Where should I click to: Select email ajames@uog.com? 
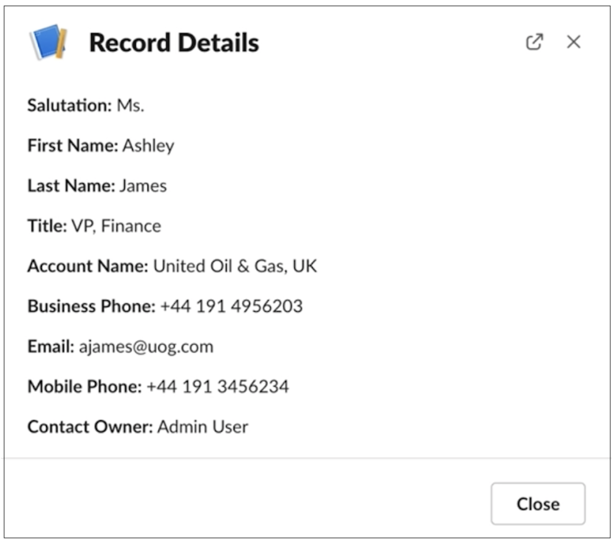coord(146,347)
